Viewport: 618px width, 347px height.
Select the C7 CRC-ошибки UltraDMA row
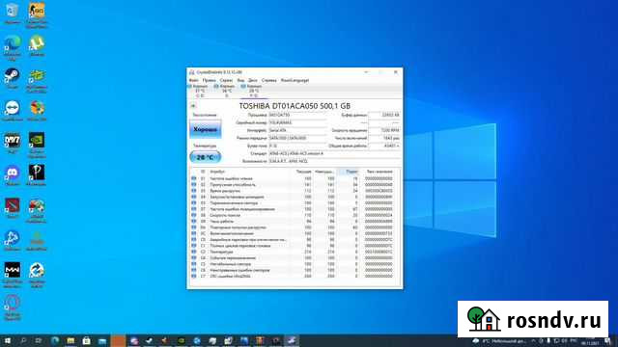(x=292, y=277)
